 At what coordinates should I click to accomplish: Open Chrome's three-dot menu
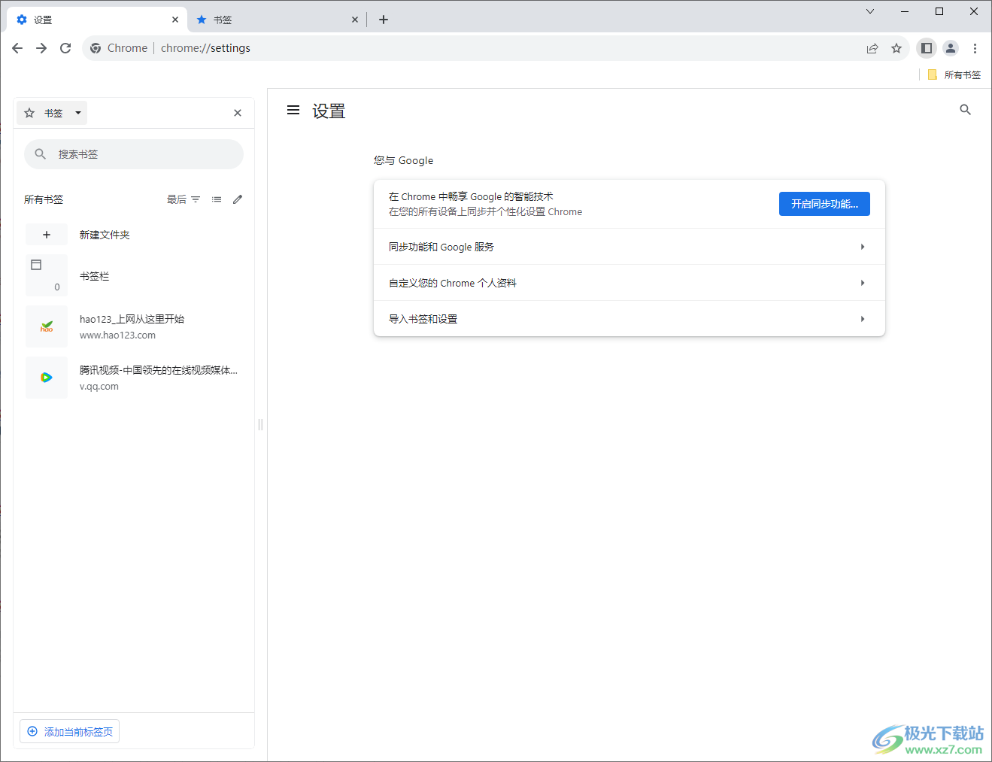[975, 48]
